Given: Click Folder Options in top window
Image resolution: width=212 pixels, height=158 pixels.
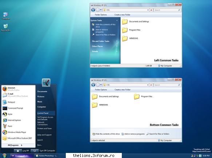Looking at the screenshot, I should coord(101,15).
